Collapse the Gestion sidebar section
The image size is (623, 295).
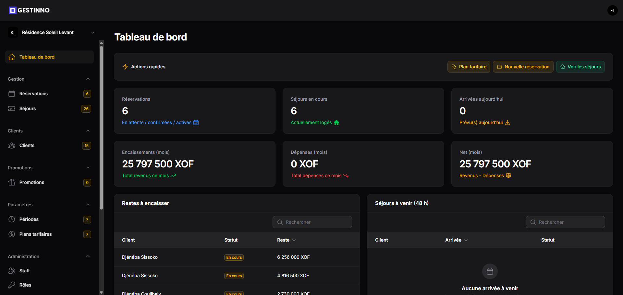pos(88,79)
